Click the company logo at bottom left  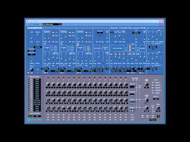35,120
